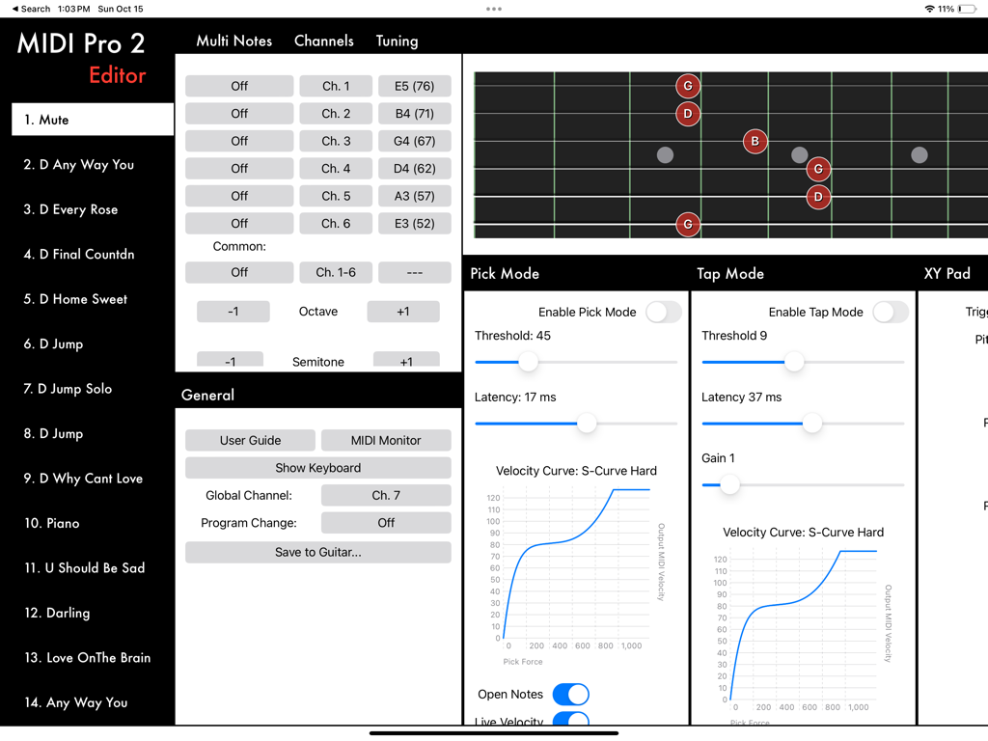Open the User Guide

point(250,439)
